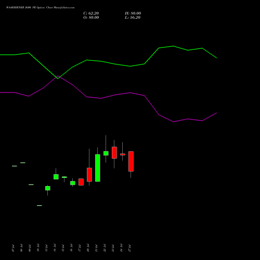Select the lowest flat green dash candle

click(40, 205)
